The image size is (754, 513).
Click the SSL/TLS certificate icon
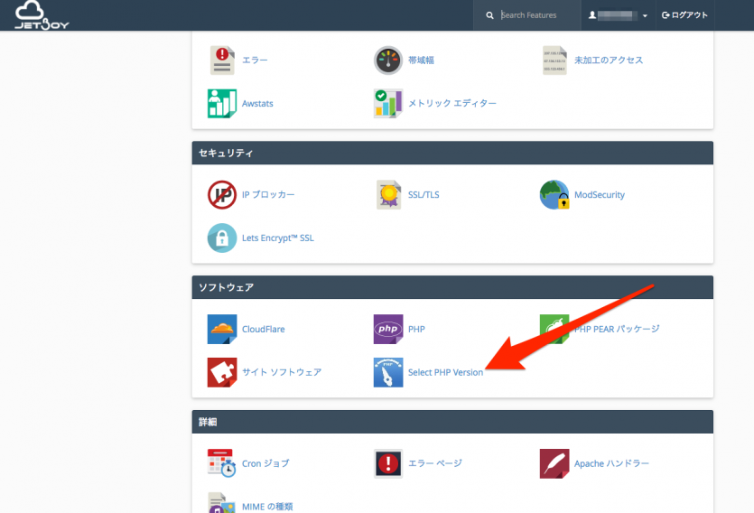click(388, 194)
